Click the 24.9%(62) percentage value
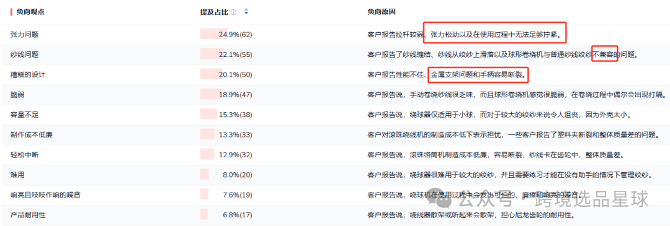Screen dimensions: 670x226 pyautogui.click(x=235, y=35)
